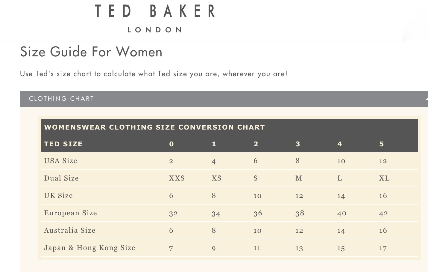Viewport: 428px width, 272px height.
Task: Click the Ted Size column header label
Action: coord(63,144)
